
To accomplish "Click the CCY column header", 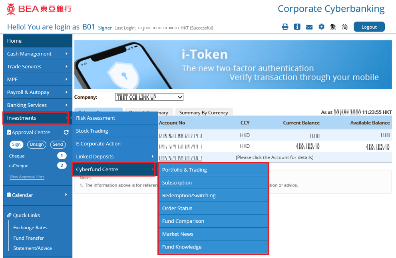I will point(245,123).
